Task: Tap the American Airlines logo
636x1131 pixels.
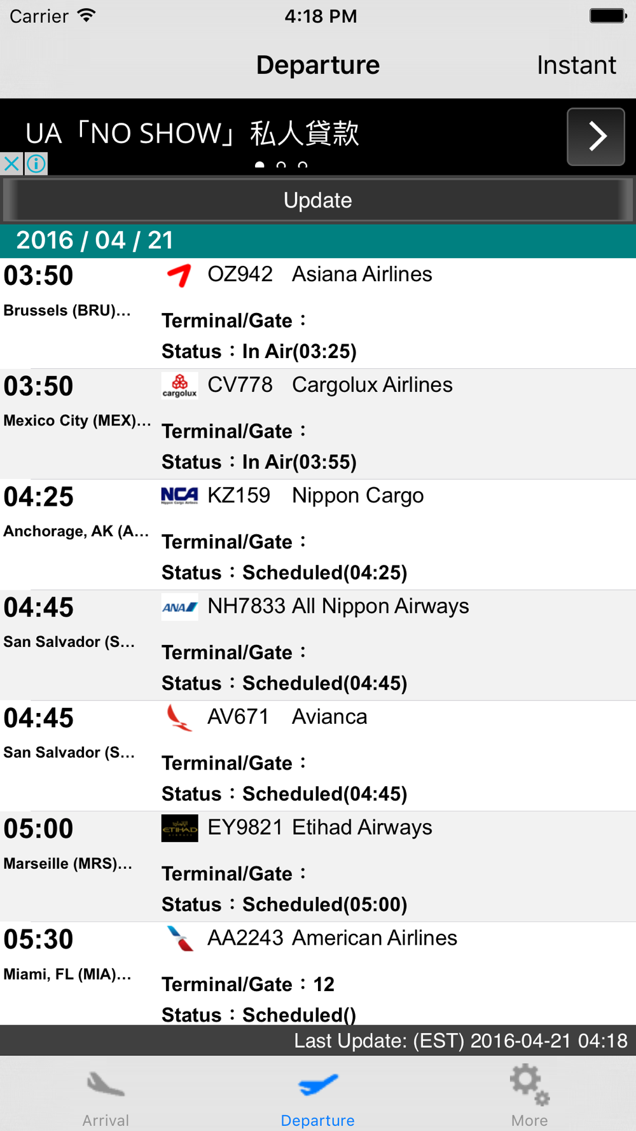Action: click(x=179, y=939)
